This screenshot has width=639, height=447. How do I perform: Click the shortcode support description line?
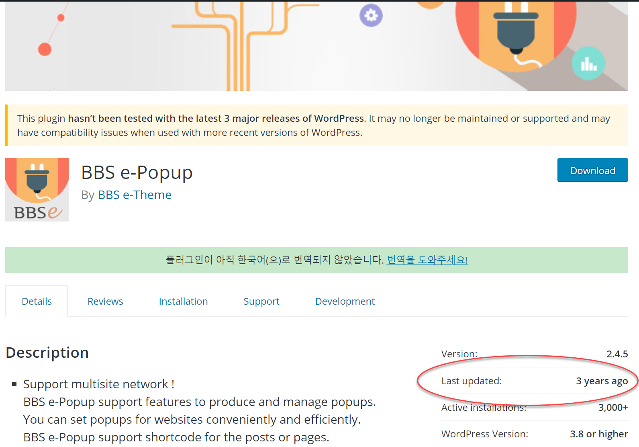(176, 437)
